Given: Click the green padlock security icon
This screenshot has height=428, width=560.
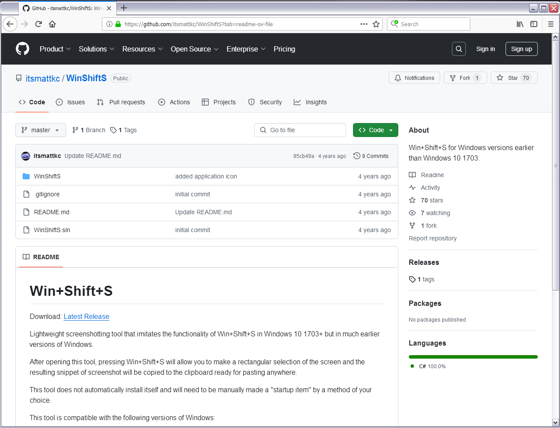Looking at the screenshot, I should [x=118, y=24].
